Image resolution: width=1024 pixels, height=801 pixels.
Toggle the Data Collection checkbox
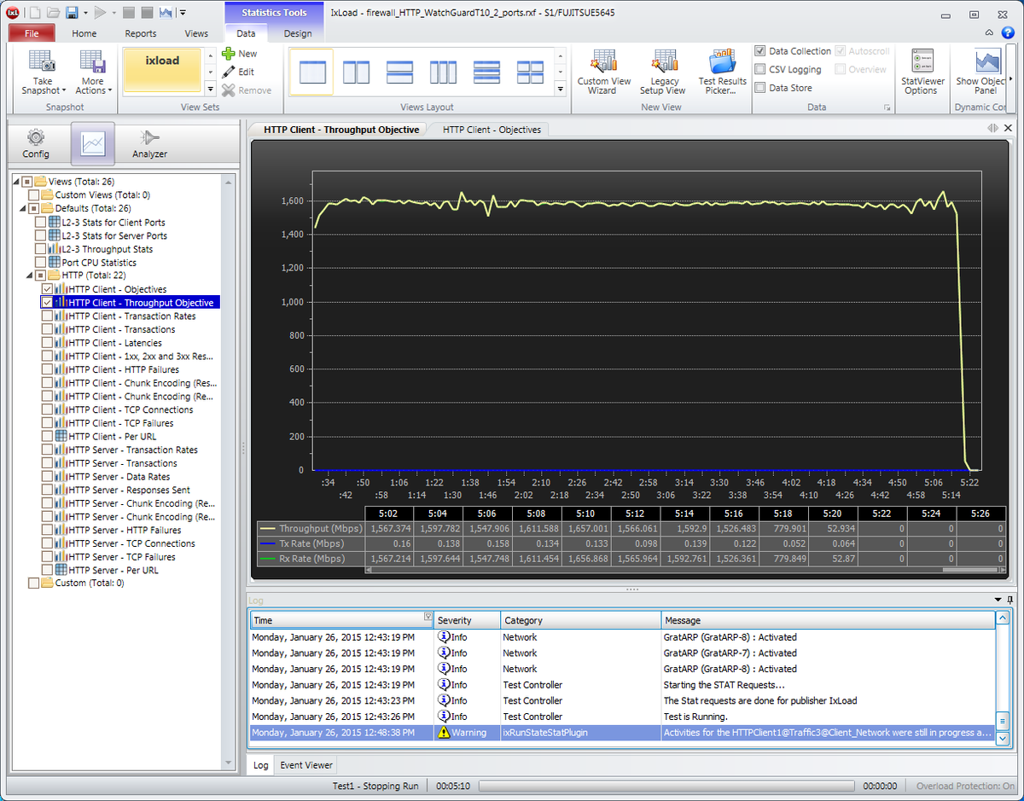760,51
